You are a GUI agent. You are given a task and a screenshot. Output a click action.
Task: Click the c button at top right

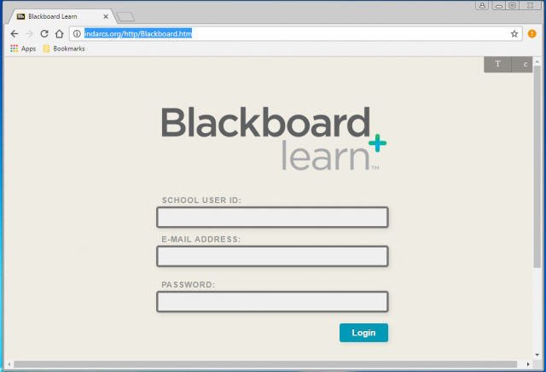tap(522, 64)
